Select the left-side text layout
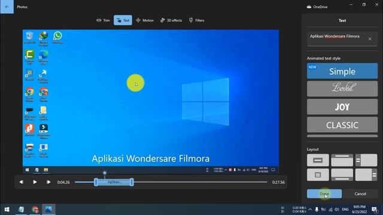The height and width of the screenshot is (215, 383). coord(366,160)
